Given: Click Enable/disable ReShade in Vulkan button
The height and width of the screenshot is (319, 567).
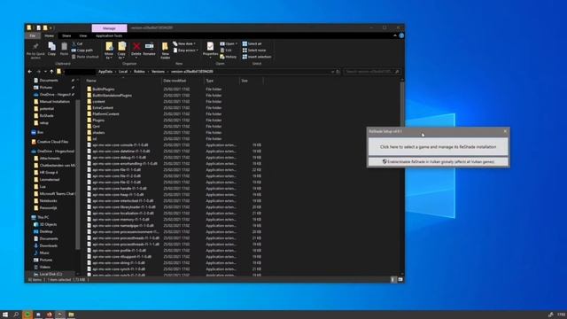Looking at the screenshot, I should pos(438,161).
